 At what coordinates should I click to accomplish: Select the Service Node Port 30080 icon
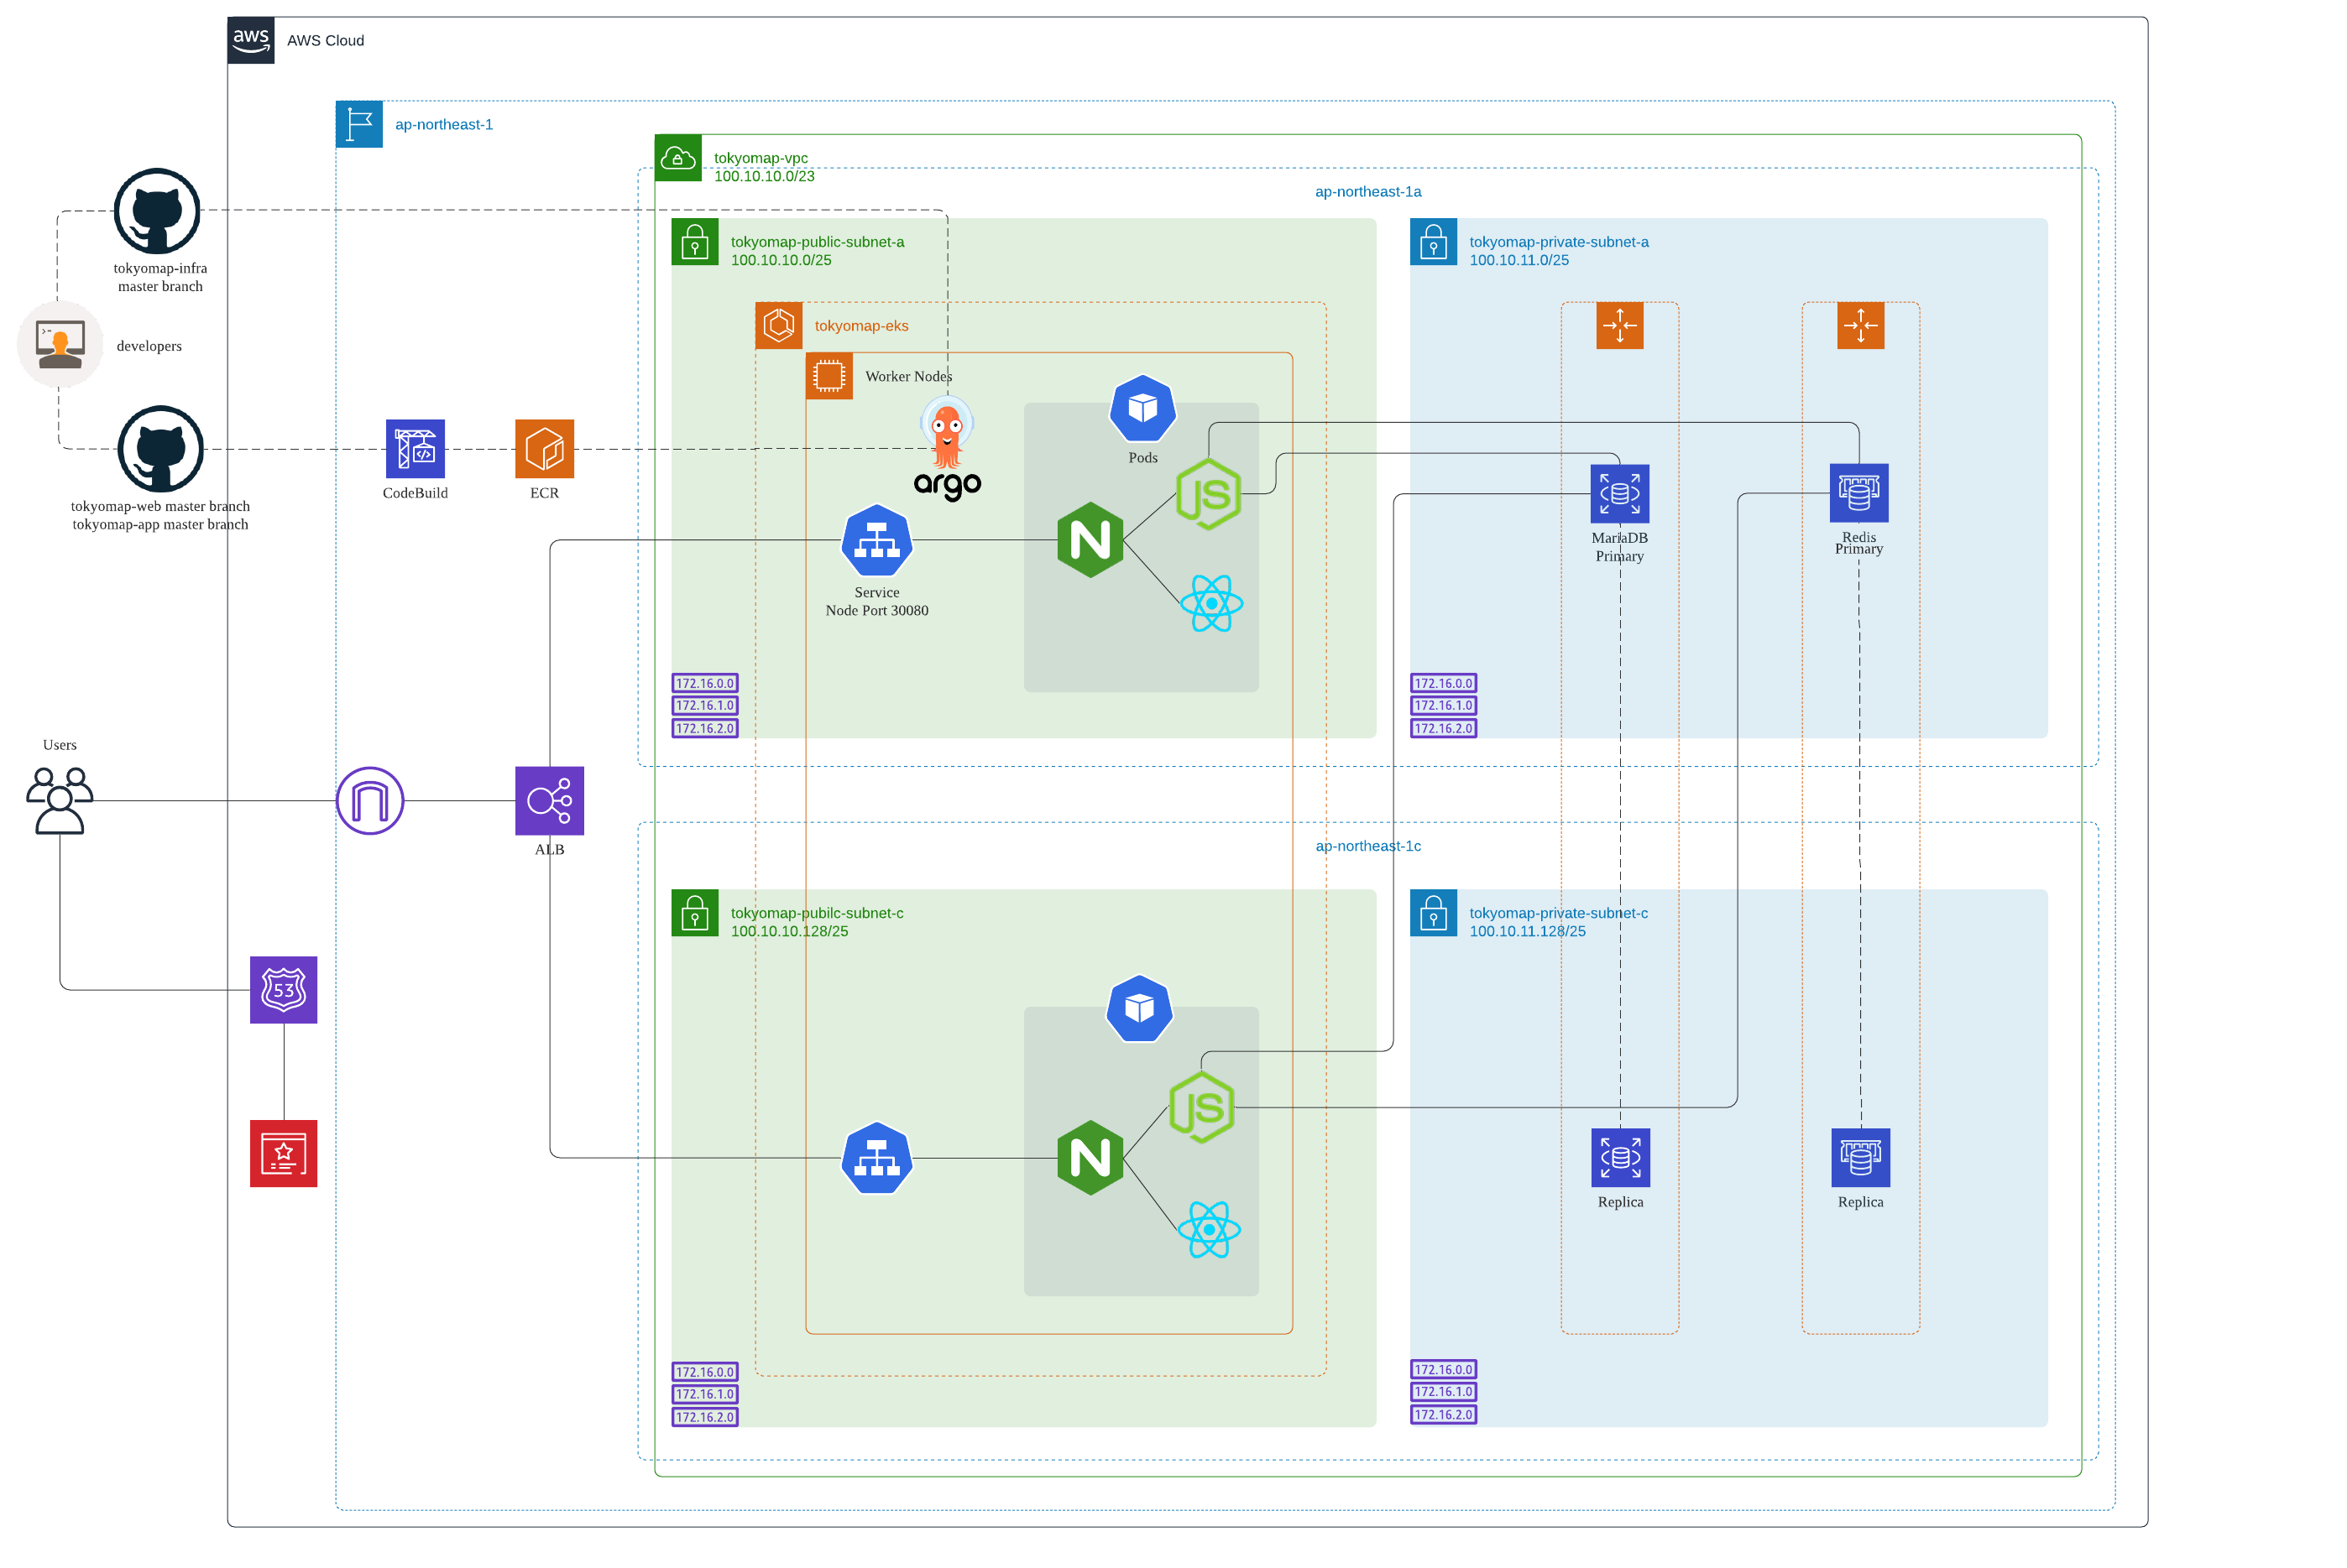tap(876, 542)
